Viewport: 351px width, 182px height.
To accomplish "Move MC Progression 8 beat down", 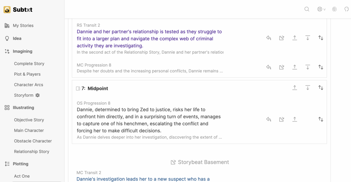I will pos(307,67).
